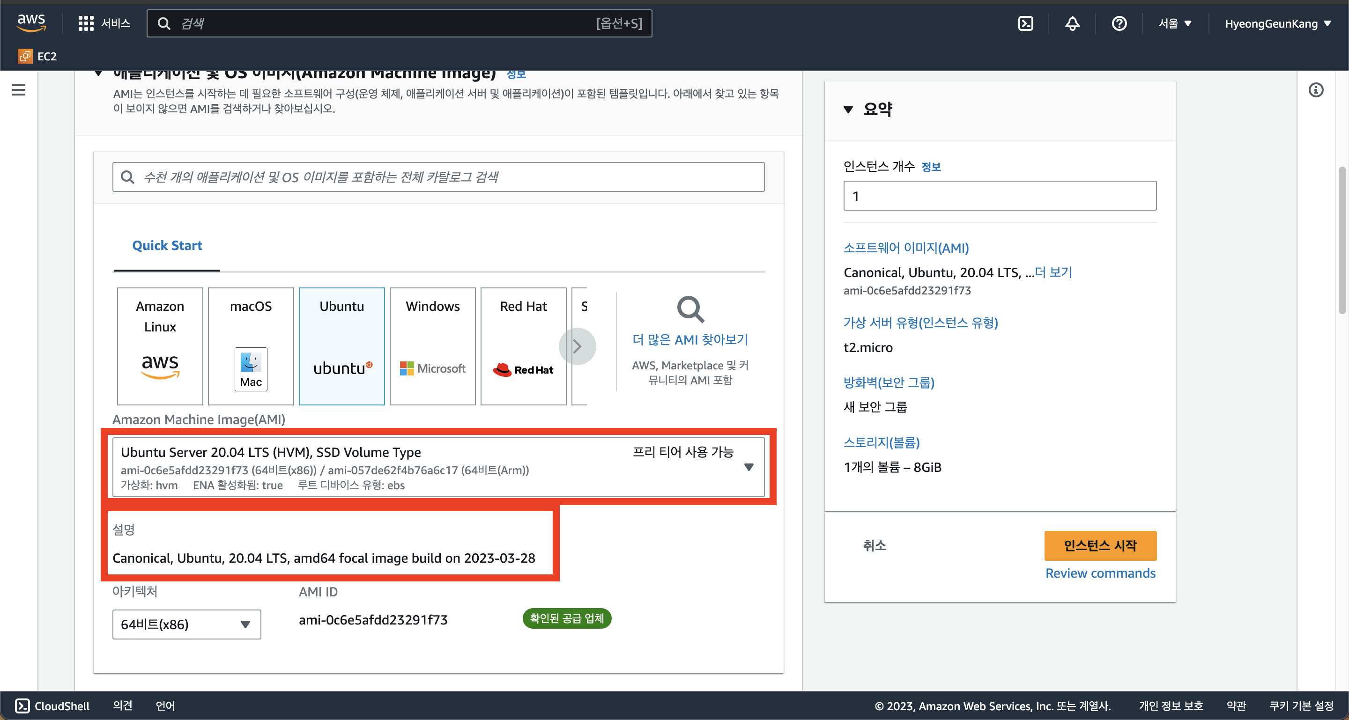Collapse the 요약 summary panel
This screenshot has width=1349, height=720.
[x=848, y=110]
